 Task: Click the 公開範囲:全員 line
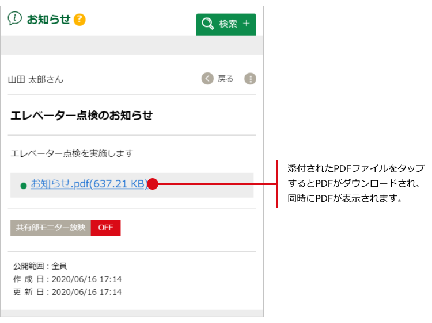tap(40, 266)
